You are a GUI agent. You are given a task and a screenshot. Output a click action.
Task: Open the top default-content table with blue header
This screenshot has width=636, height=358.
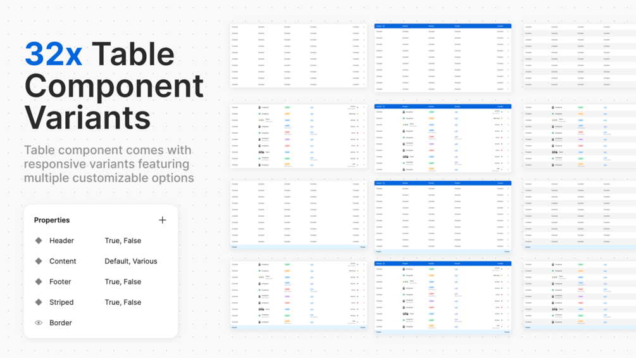[442, 58]
